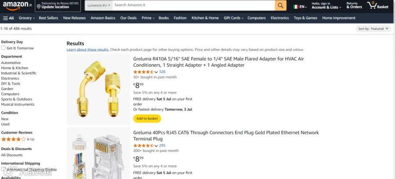
Task: Expand the Account & Lists menu
Action: (326, 6)
